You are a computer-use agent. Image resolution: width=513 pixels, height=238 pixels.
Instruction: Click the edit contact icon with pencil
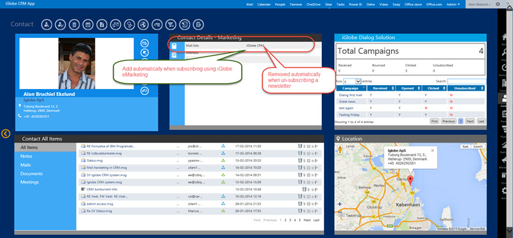[x=60, y=24]
